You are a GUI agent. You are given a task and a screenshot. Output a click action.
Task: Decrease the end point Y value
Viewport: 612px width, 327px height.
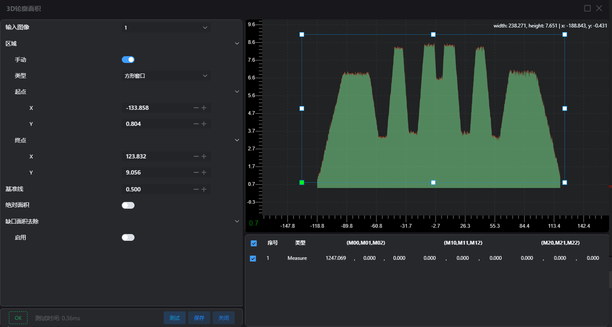coord(196,172)
